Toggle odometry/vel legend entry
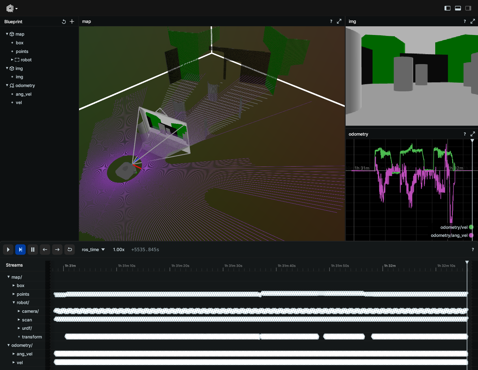This screenshot has width=478, height=370. point(457,227)
